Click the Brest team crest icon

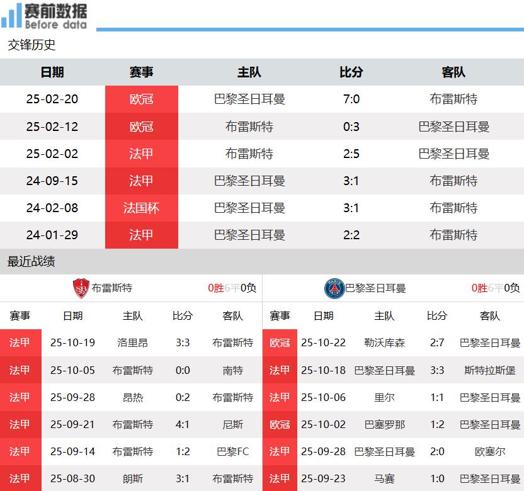point(81,288)
